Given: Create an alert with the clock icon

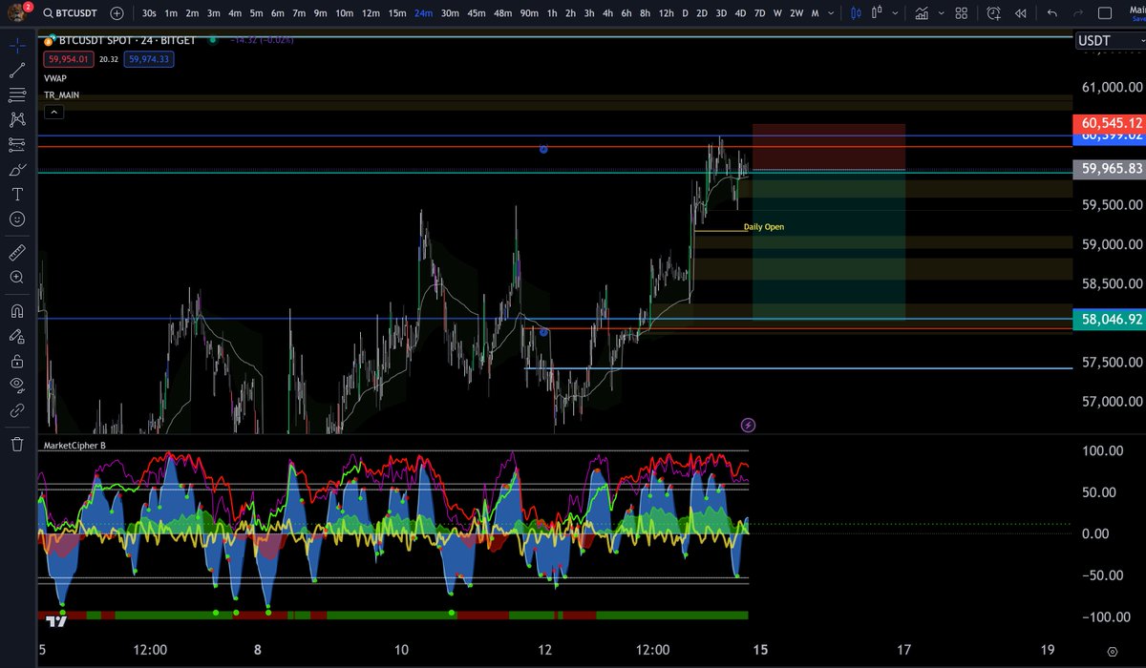Looking at the screenshot, I should click(994, 13).
